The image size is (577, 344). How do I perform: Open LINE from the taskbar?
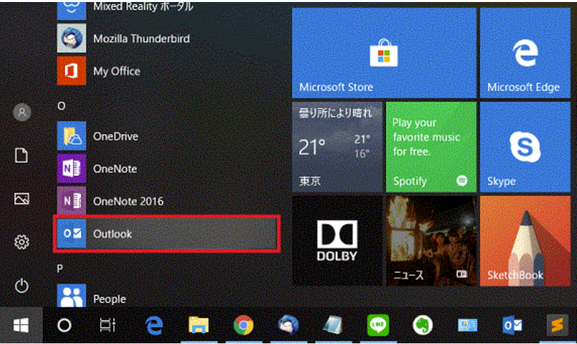point(378,325)
